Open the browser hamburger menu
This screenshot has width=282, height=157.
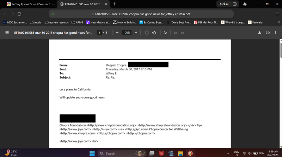click(277, 14)
